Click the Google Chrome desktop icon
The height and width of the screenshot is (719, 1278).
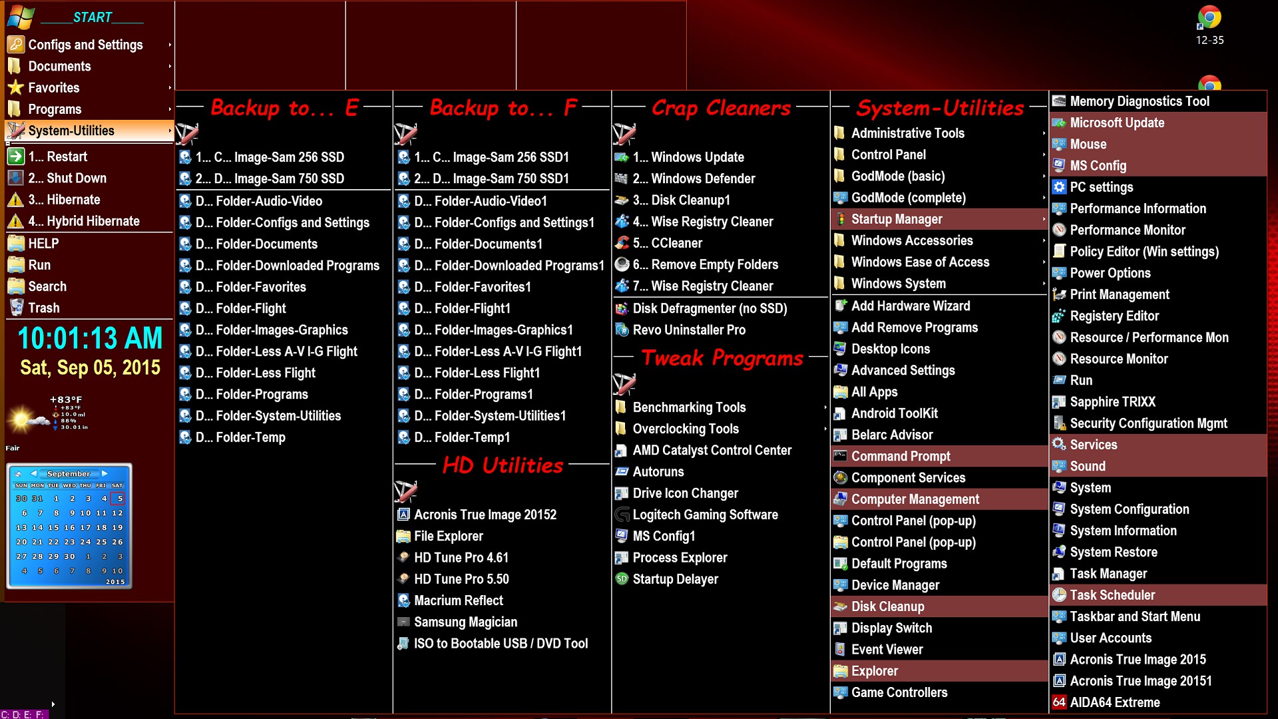point(1209,18)
